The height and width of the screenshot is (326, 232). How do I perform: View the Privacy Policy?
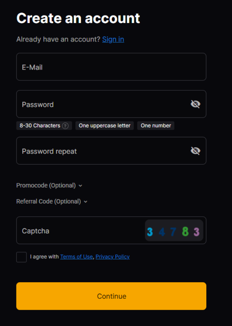click(x=113, y=257)
